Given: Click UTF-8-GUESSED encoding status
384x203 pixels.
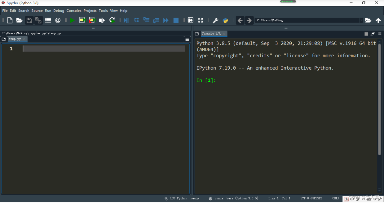Looking at the screenshot, I should pos(311,198).
